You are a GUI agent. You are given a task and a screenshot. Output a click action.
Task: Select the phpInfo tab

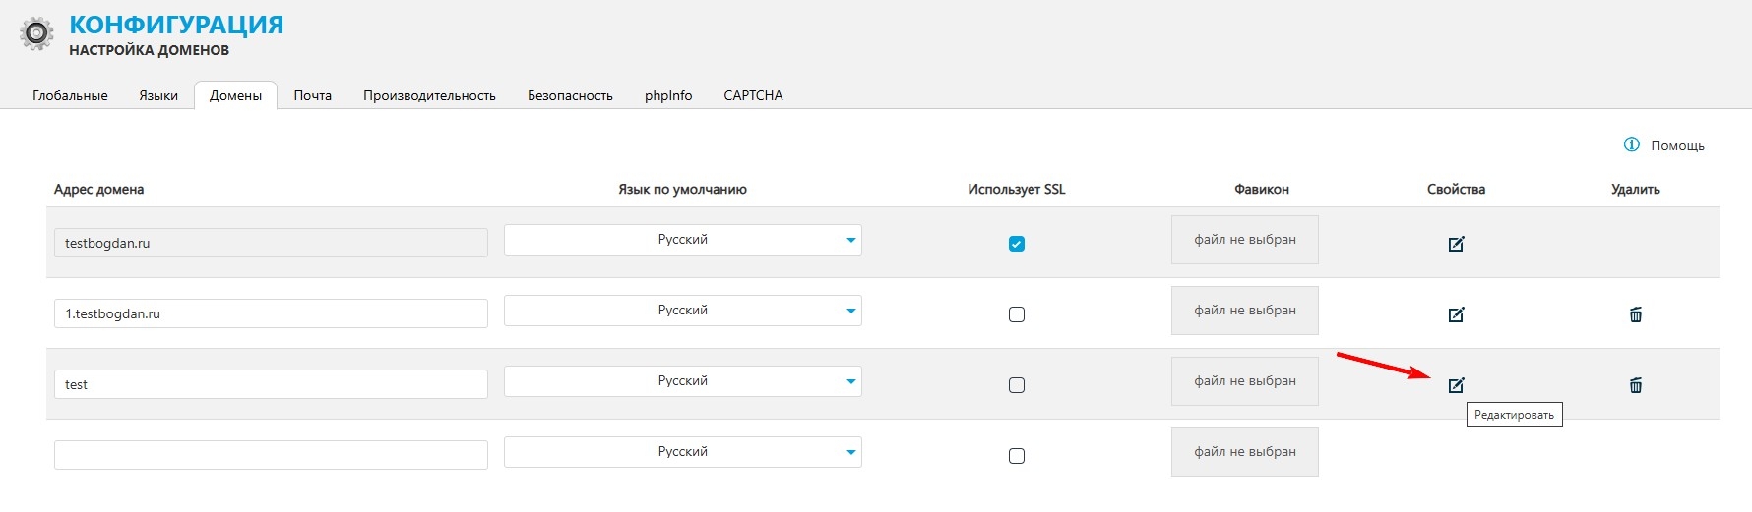click(x=668, y=95)
